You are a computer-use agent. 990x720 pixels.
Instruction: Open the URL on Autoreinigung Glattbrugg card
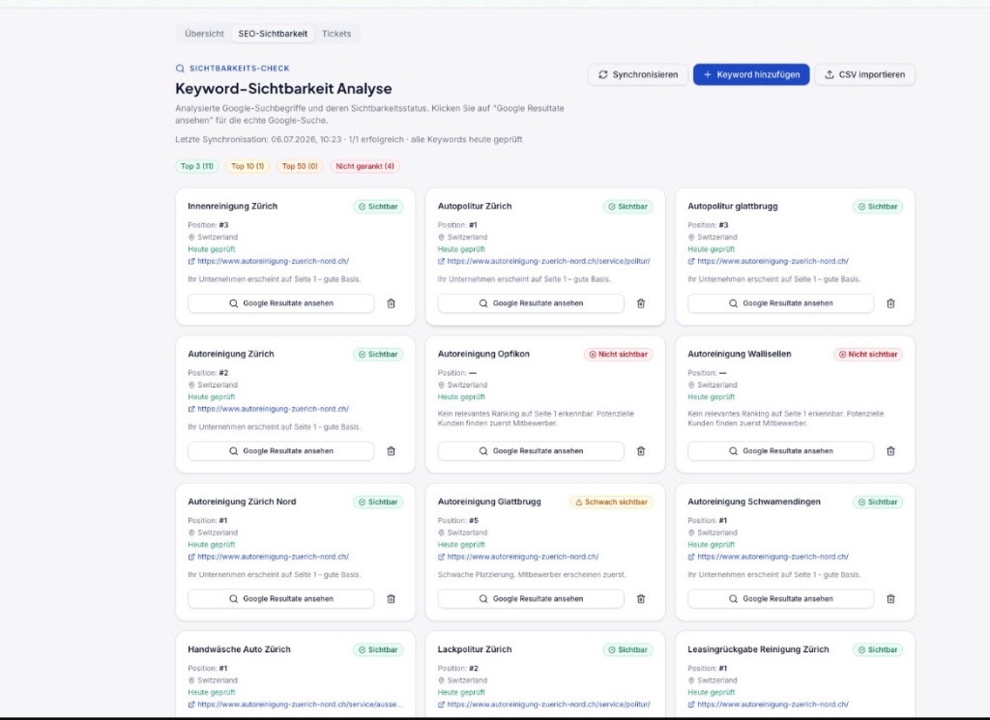[x=518, y=557]
